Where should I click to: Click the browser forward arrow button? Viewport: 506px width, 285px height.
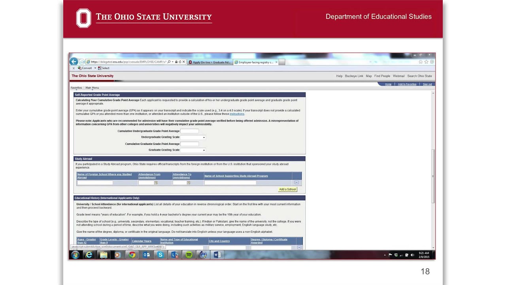pos(81,62)
